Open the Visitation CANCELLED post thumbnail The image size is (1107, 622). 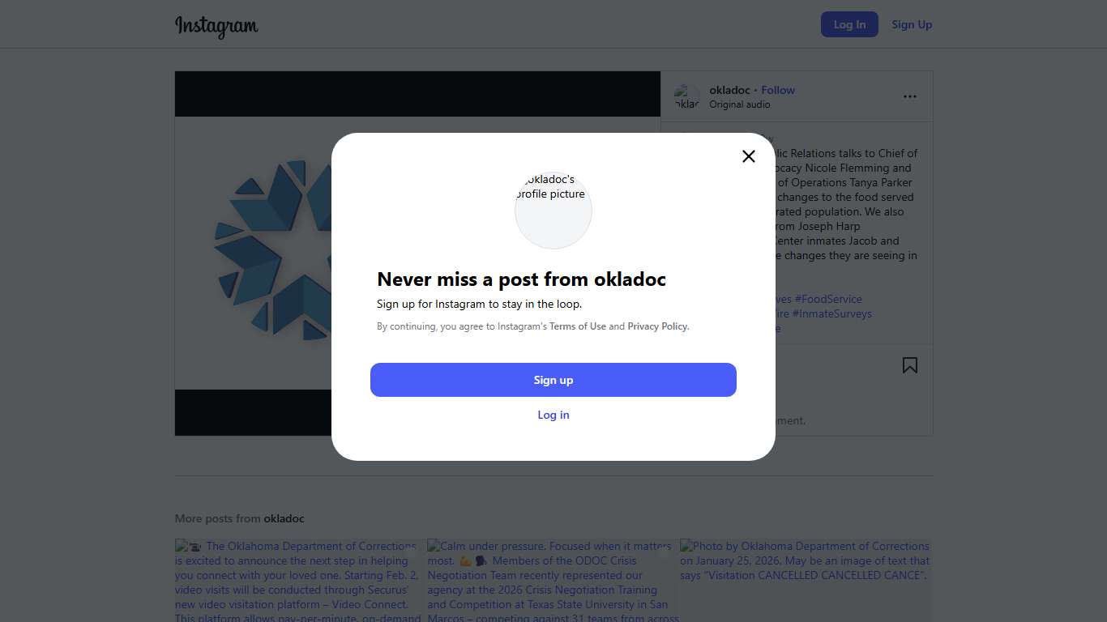[x=806, y=581]
